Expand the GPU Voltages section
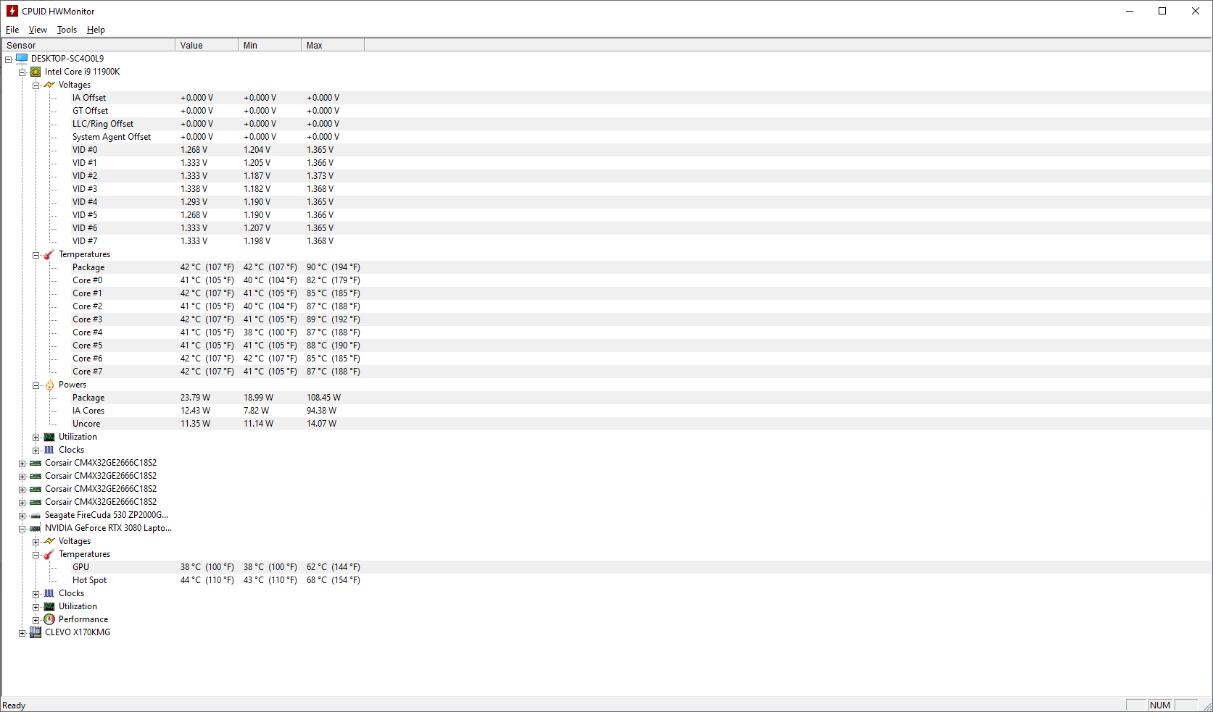This screenshot has height=712, width=1213. [36, 542]
